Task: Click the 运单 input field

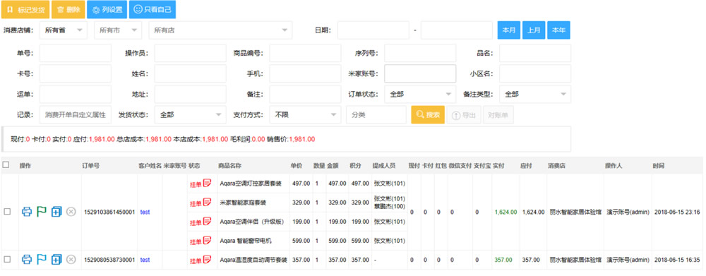Action: [x=76, y=94]
